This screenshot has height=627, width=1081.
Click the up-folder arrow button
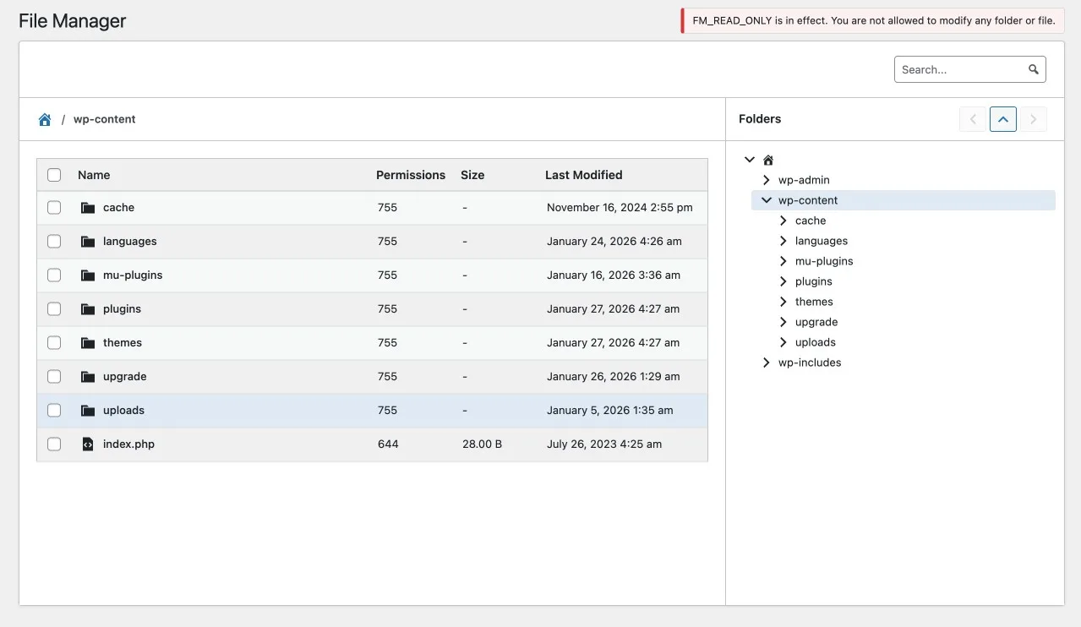click(x=1002, y=119)
